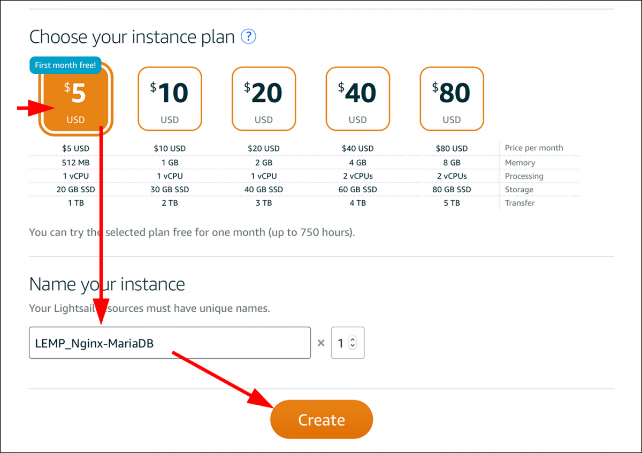The image size is (642, 453).
Task: Open the instance plan help icon
Action: point(248,37)
